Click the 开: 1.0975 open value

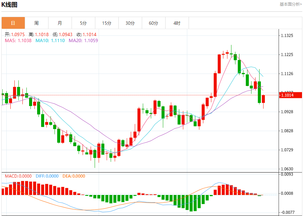point(15,34)
